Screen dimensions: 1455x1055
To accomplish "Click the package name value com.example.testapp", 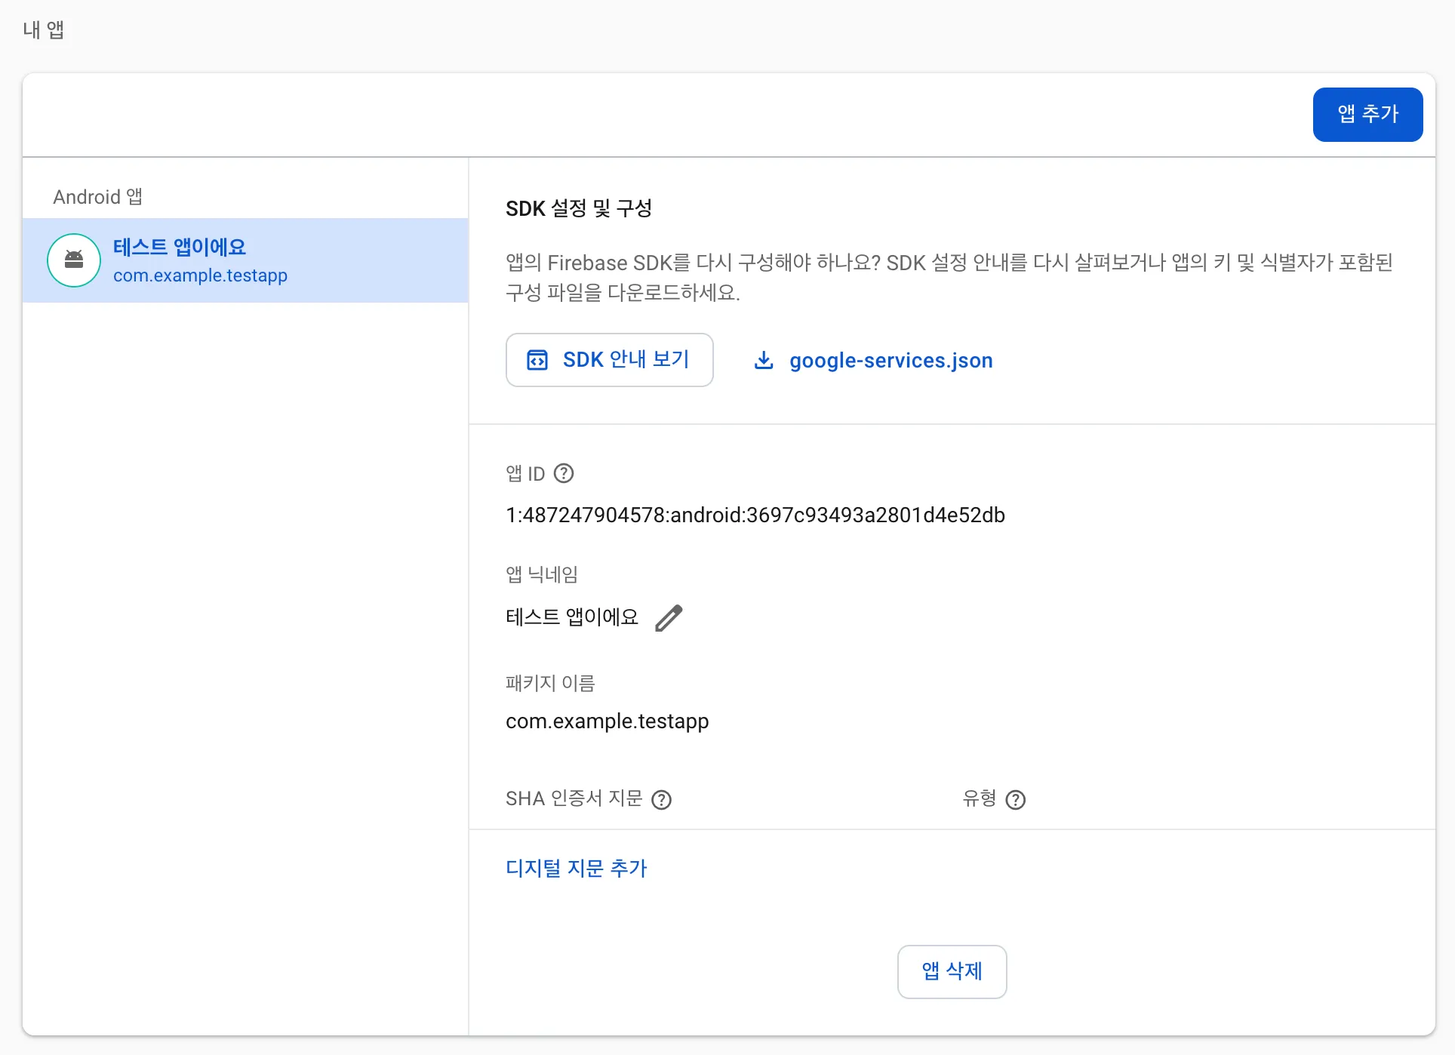I will [x=607, y=721].
